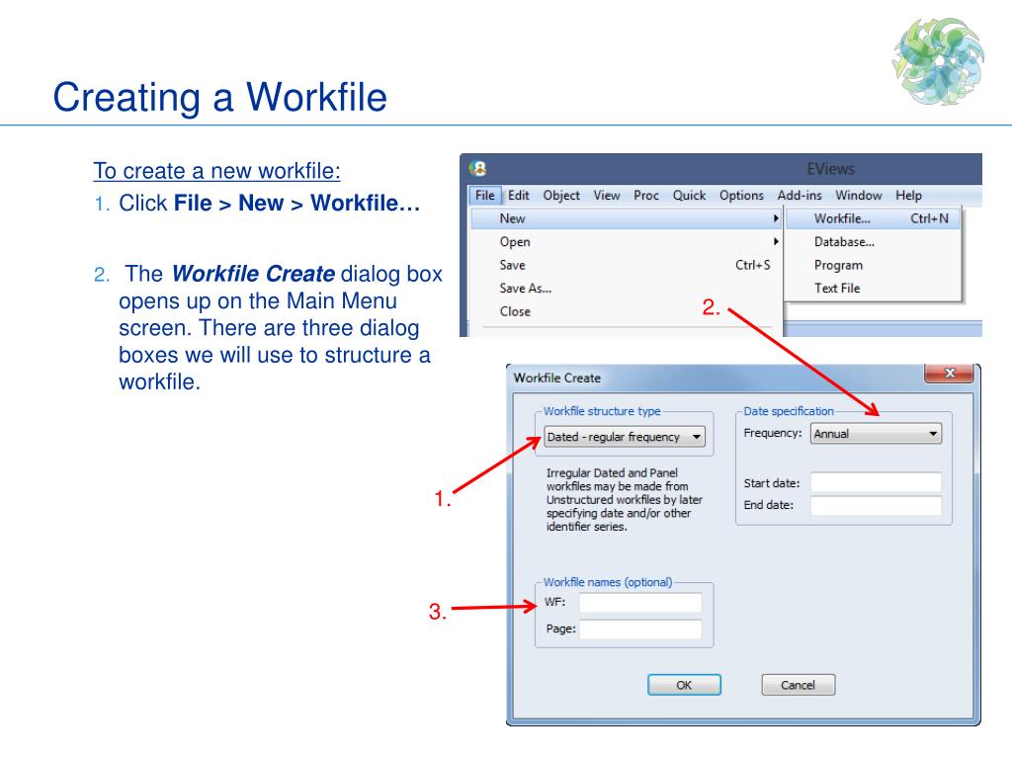
Task: Close the Workfile Create dialog
Action: [950, 373]
